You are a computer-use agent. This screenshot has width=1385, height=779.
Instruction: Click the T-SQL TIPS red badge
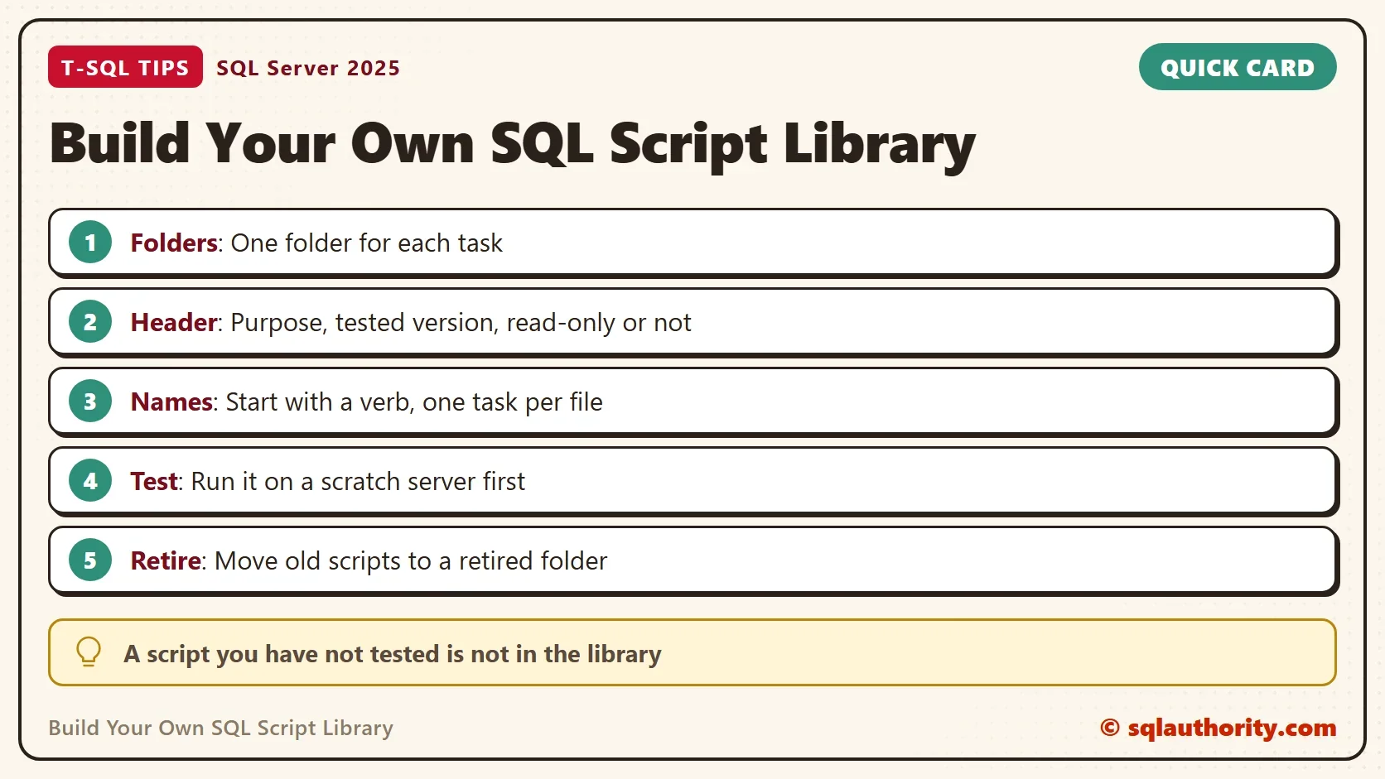(125, 67)
